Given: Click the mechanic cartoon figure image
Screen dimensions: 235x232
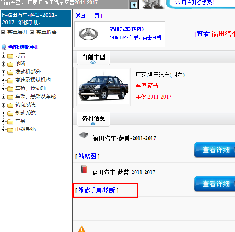Looking at the screenshot, I should 152,4.
